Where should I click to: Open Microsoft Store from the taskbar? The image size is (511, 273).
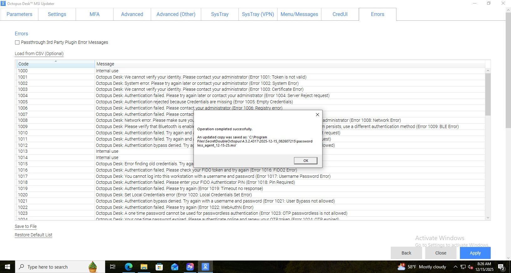tap(159, 267)
